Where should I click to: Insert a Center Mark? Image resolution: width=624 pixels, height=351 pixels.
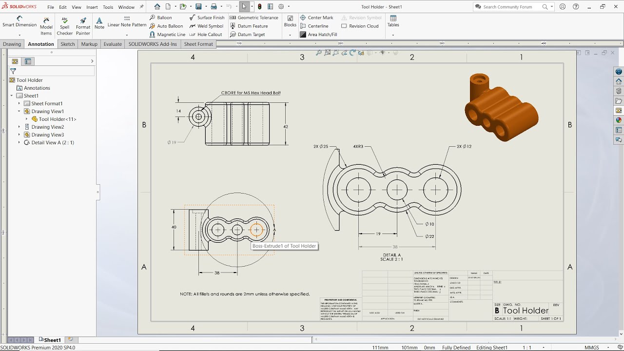(x=316, y=18)
